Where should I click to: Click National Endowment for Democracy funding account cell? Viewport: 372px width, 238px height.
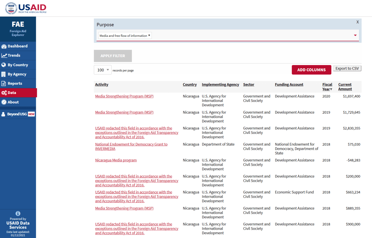pos(297,149)
